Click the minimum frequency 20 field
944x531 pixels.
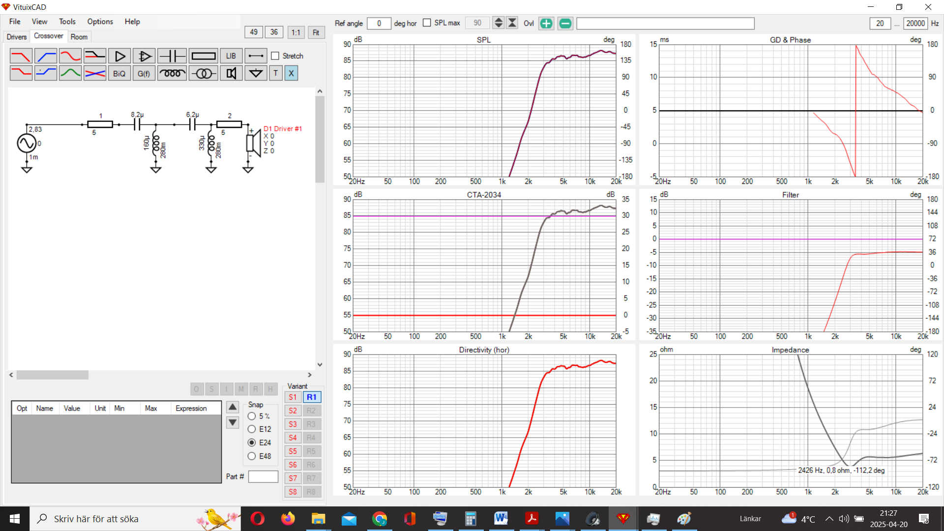click(x=880, y=23)
